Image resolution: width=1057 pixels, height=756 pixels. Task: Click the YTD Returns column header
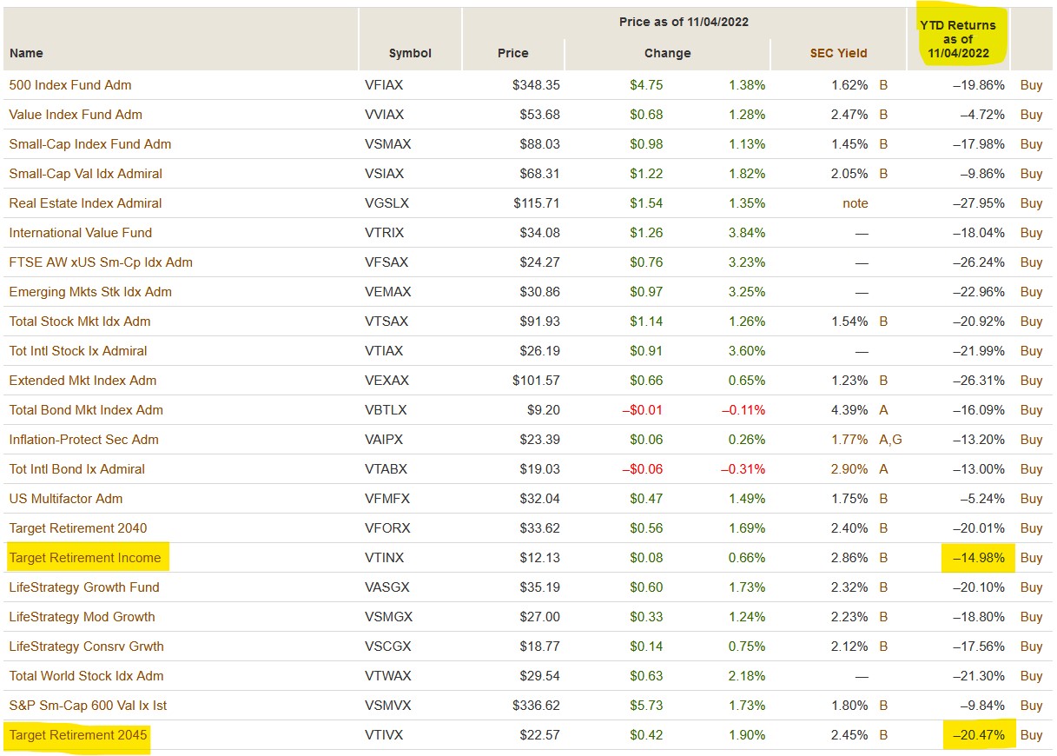pyautogui.click(x=958, y=39)
